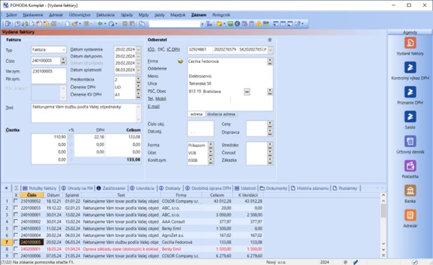The image size is (433, 265).
Task: Click the help question mark toolbar icon
Action: [298, 24]
